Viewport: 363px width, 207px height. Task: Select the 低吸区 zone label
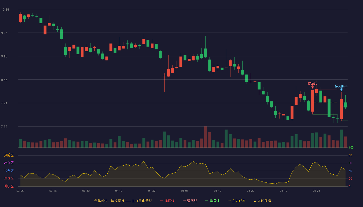(x=9, y=186)
